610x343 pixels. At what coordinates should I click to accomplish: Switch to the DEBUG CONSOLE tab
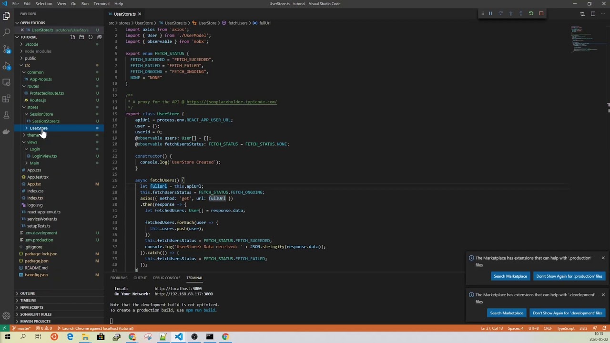[166, 278]
